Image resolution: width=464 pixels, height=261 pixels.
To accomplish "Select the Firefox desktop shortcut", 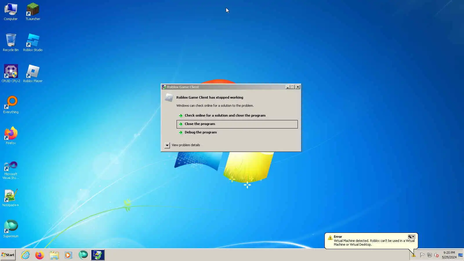I will click(x=11, y=136).
